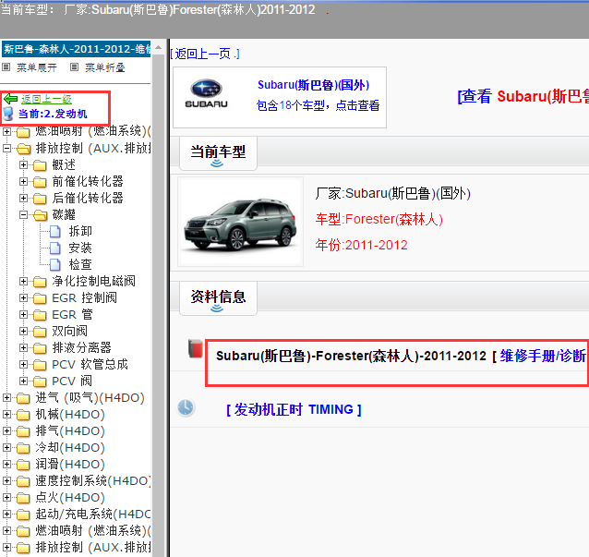Screen dimensions: 589x557
Task: Click folder icon of 净化控制电磁阀
Action: click(x=40, y=282)
